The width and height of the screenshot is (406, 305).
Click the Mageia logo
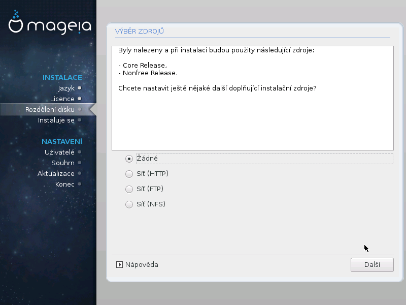50,23
